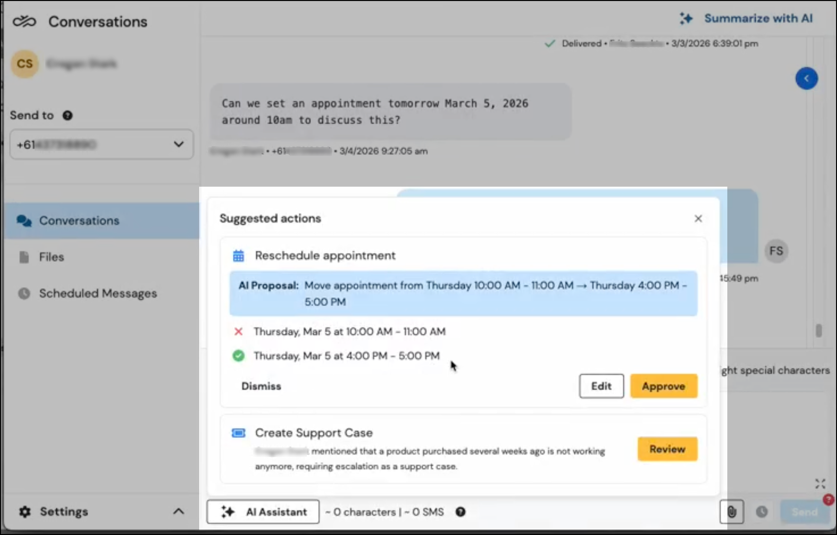Click the attachment paperclip icon
The width and height of the screenshot is (837, 535).
click(732, 512)
